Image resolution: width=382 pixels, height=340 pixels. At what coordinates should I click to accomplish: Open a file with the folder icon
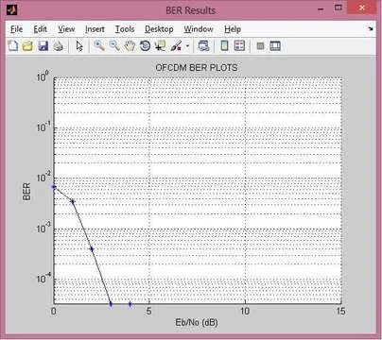click(x=27, y=46)
